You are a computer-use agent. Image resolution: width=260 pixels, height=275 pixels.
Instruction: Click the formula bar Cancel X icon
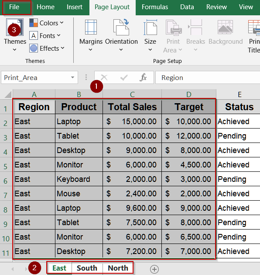pos(104,77)
